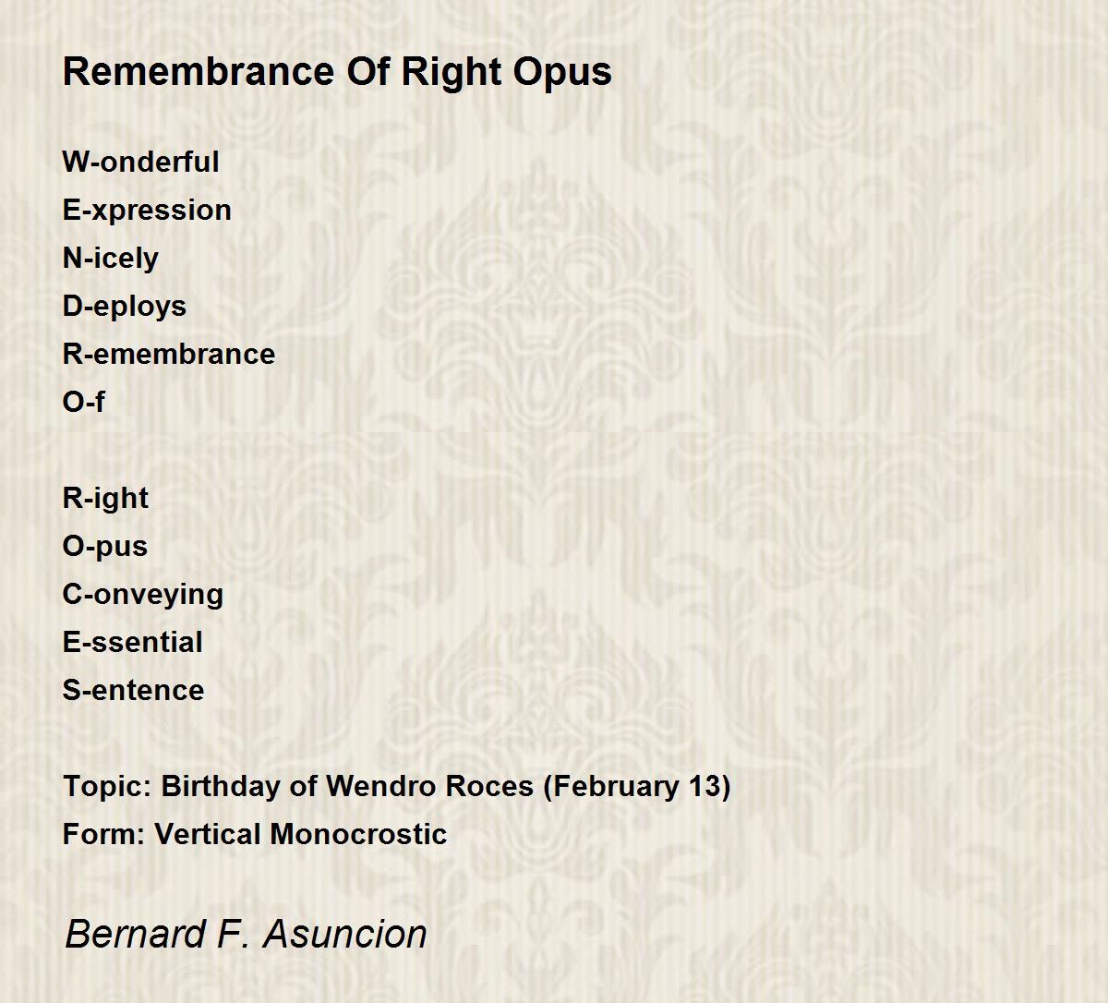Click the poem title Remembrance Of Right Opus
1108x1003 pixels.
pyautogui.click(x=337, y=71)
